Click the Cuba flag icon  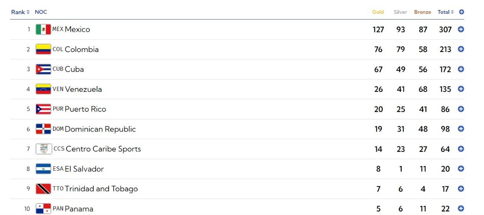pyautogui.click(x=43, y=69)
